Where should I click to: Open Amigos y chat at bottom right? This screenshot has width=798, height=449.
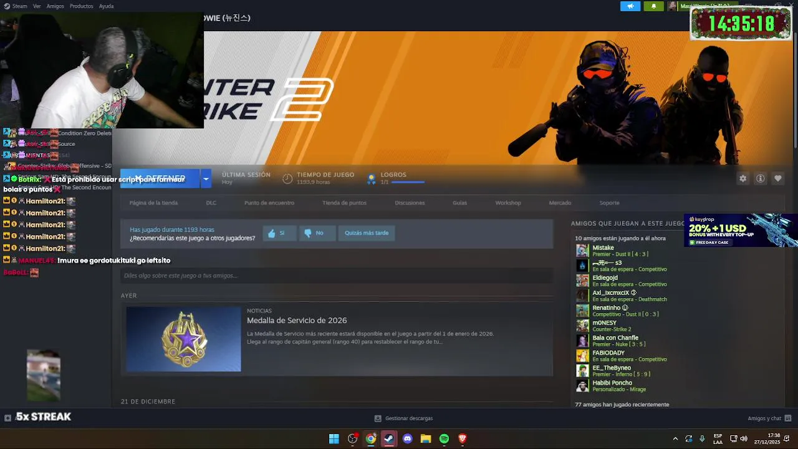pyautogui.click(x=769, y=418)
